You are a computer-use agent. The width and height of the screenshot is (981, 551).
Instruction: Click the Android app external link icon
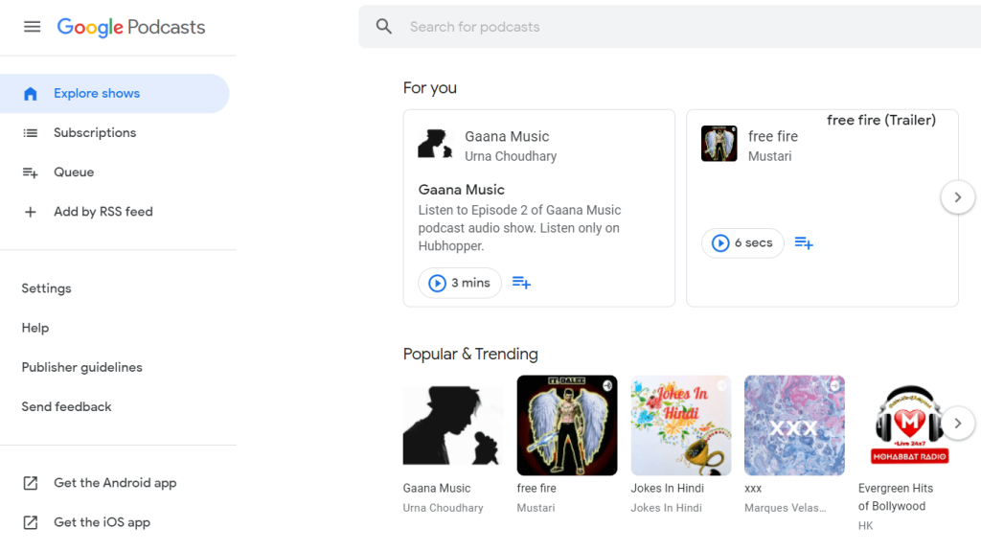[x=30, y=483]
